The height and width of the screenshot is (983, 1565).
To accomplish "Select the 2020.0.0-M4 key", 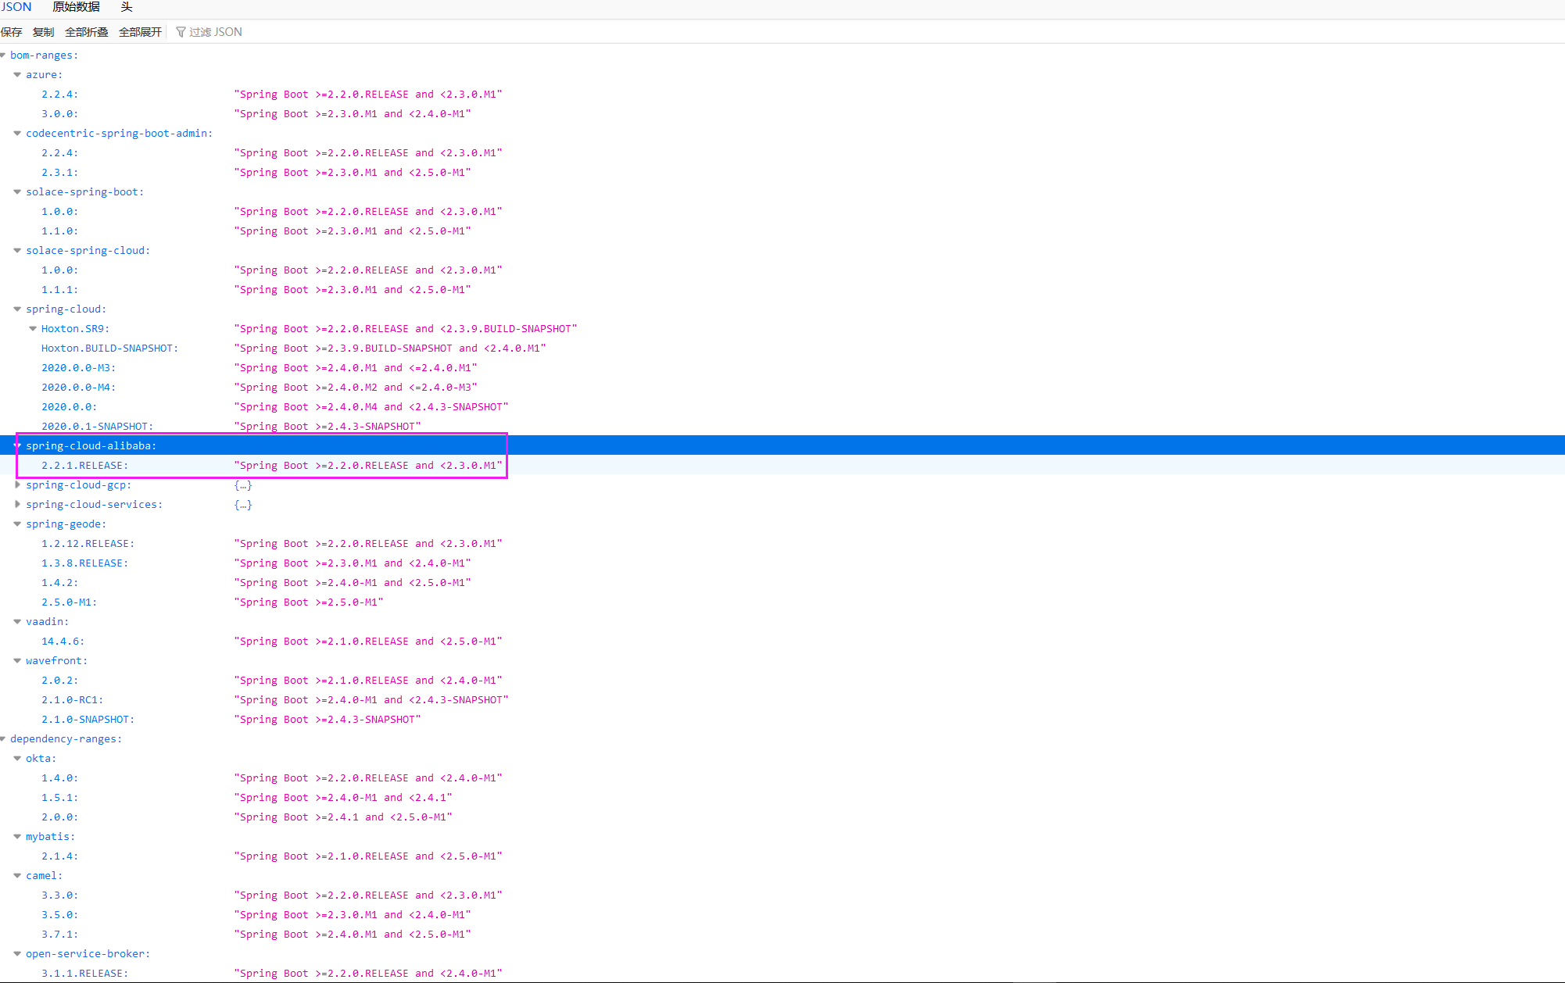I will [78, 388].
